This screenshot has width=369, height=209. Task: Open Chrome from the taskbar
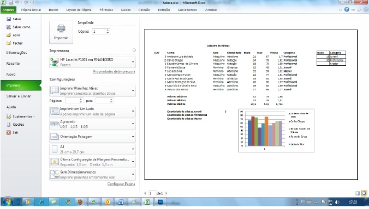68,202
